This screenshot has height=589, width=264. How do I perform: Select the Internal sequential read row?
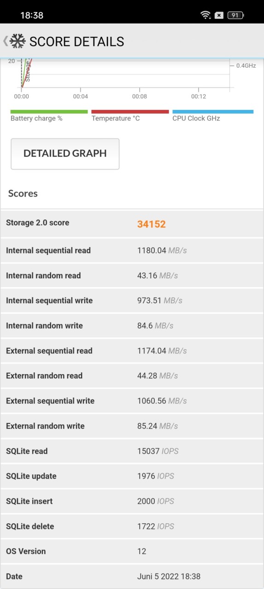(132, 251)
